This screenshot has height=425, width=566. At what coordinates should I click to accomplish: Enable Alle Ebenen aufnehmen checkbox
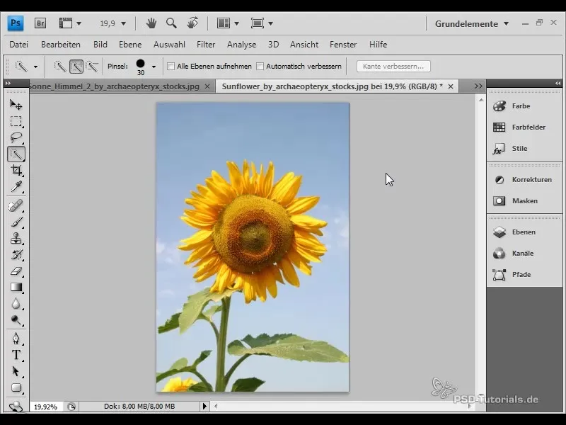pyautogui.click(x=171, y=66)
